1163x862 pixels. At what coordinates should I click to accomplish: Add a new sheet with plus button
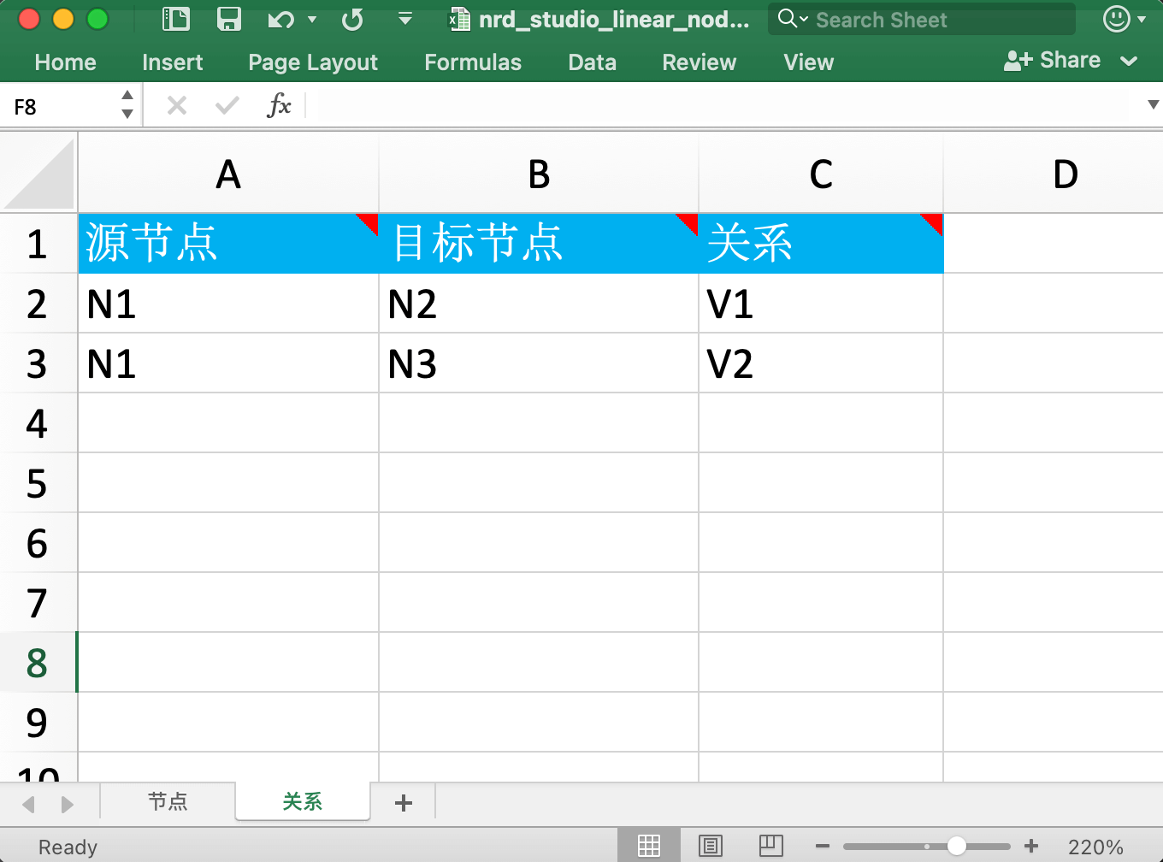[x=404, y=802]
